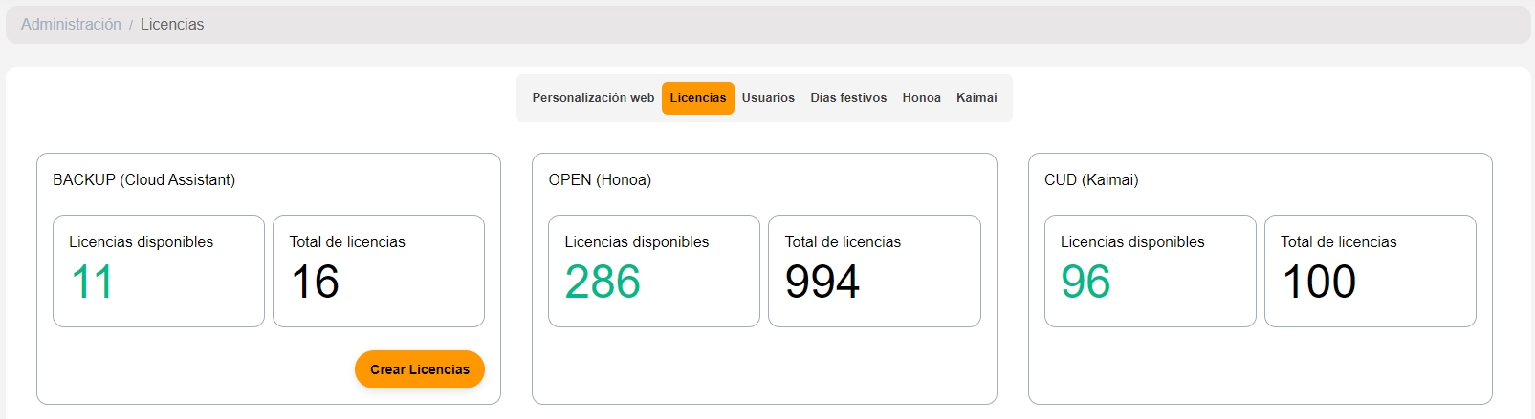Click the total licenses value 100
1535x419 pixels.
pyautogui.click(x=1319, y=283)
